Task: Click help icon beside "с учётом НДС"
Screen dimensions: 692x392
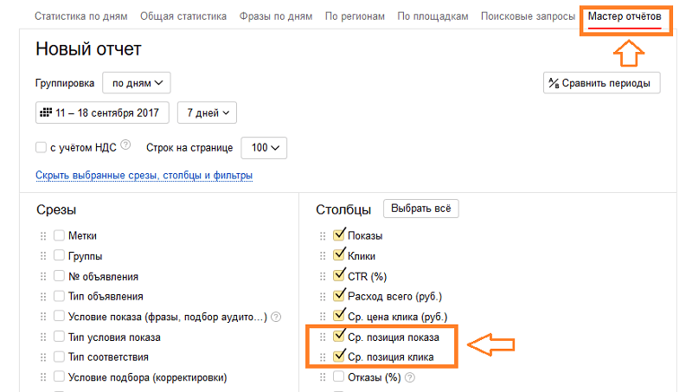Action: [x=125, y=145]
